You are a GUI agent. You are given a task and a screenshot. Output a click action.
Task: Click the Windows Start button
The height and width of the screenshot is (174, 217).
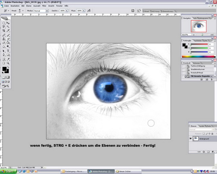pyautogui.click(x=8, y=171)
